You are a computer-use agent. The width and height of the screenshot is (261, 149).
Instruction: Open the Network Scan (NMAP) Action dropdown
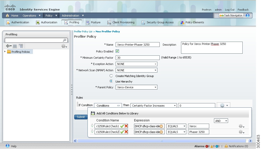click(x=137, y=70)
